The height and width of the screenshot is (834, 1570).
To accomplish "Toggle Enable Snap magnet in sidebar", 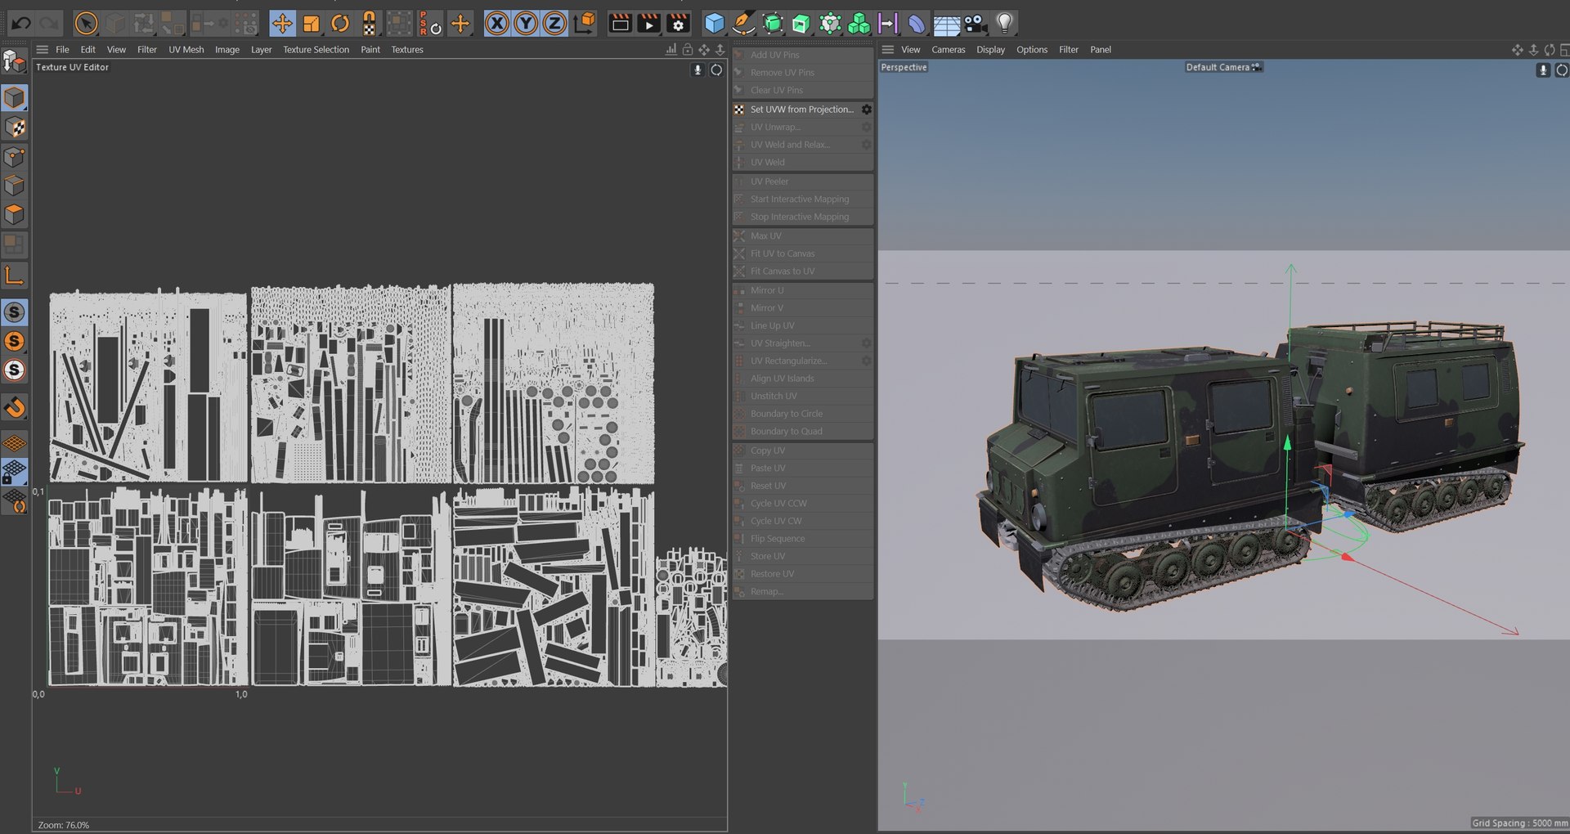I will click(15, 407).
